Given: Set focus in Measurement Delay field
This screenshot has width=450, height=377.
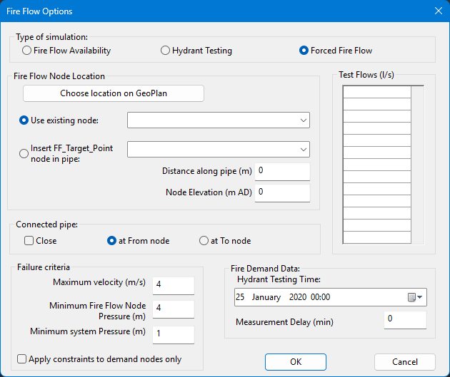Looking at the screenshot, I should (x=404, y=320).
